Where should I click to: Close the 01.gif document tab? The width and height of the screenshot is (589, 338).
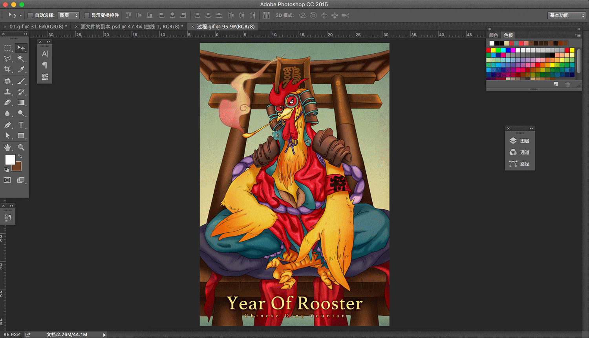[5, 27]
